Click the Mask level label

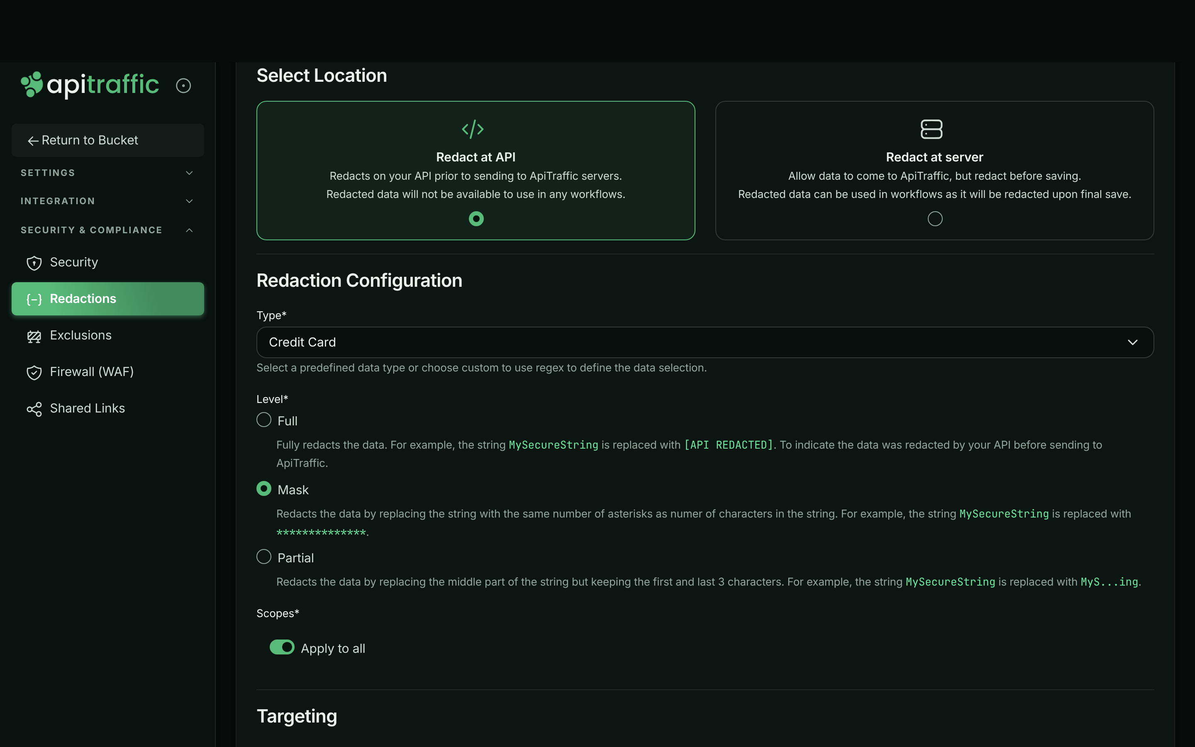[x=293, y=490]
